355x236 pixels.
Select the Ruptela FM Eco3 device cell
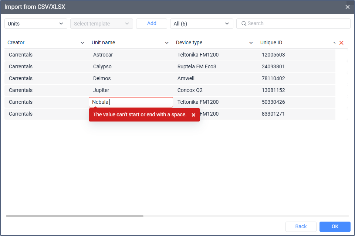coord(197,66)
